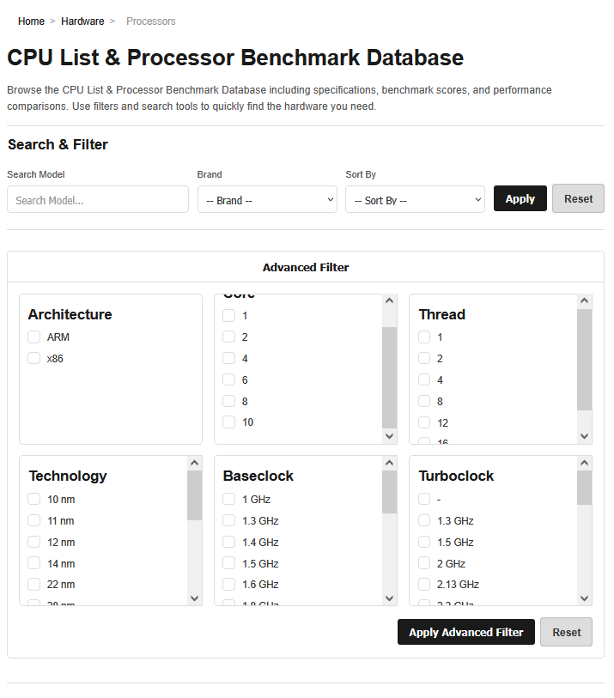This screenshot has width=614, height=698.
Task: Click the Thread list scroll-up arrow
Action: (x=585, y=301)
